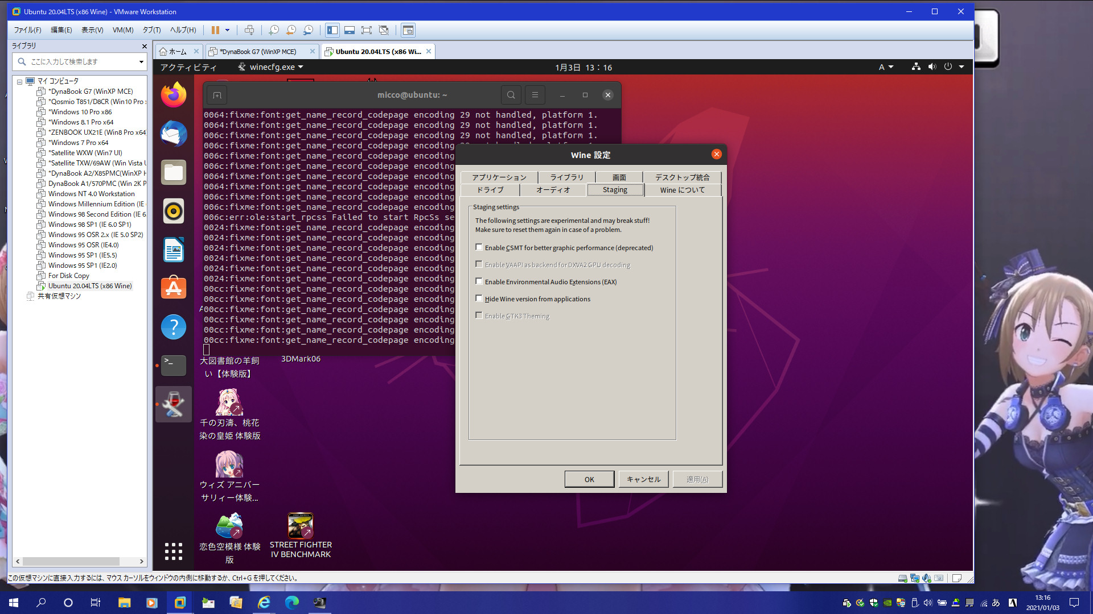The width and height of the screenshot is (1093, 614).
Task: Take a snapshot of this virtual machine
Action: click(274, 30)
